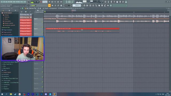The width and height of the screenshot is (171, 96).
Task: Click the download content library icon
Action: 126,2
